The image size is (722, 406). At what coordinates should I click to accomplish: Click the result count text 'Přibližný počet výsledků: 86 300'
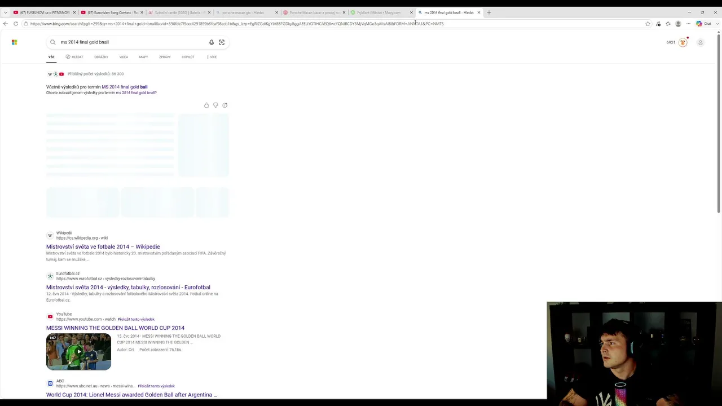point(95,74)
